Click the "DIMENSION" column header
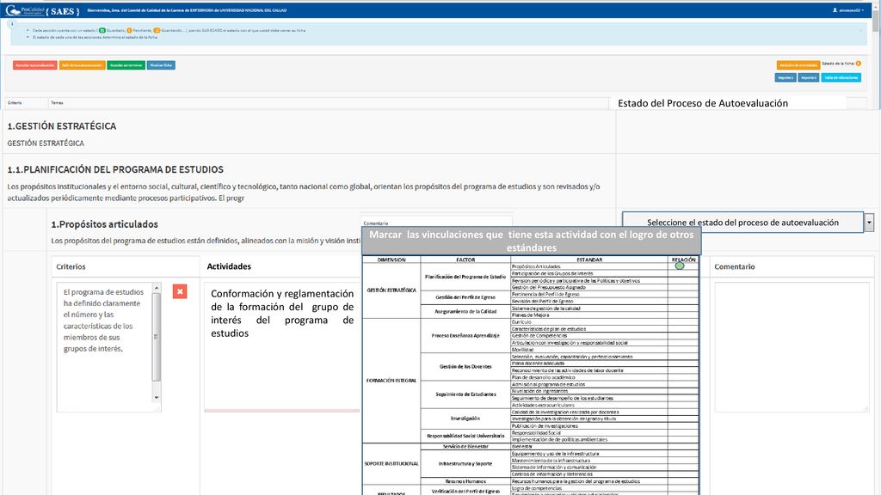The image size is (881, 495). click(391, 260)
